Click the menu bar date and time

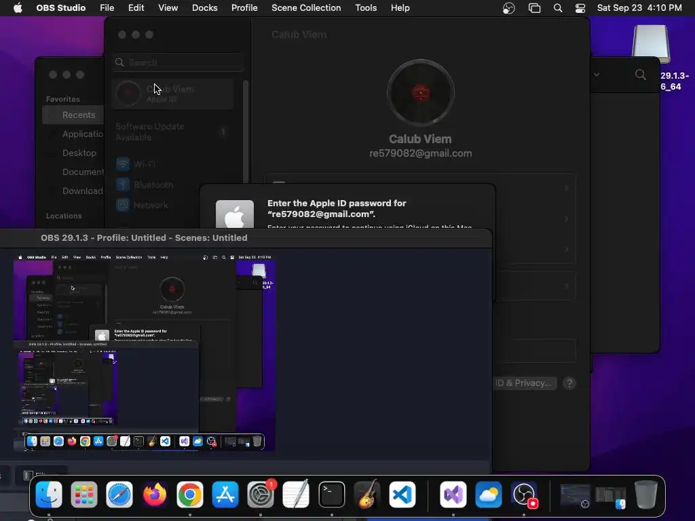[639, 8]
